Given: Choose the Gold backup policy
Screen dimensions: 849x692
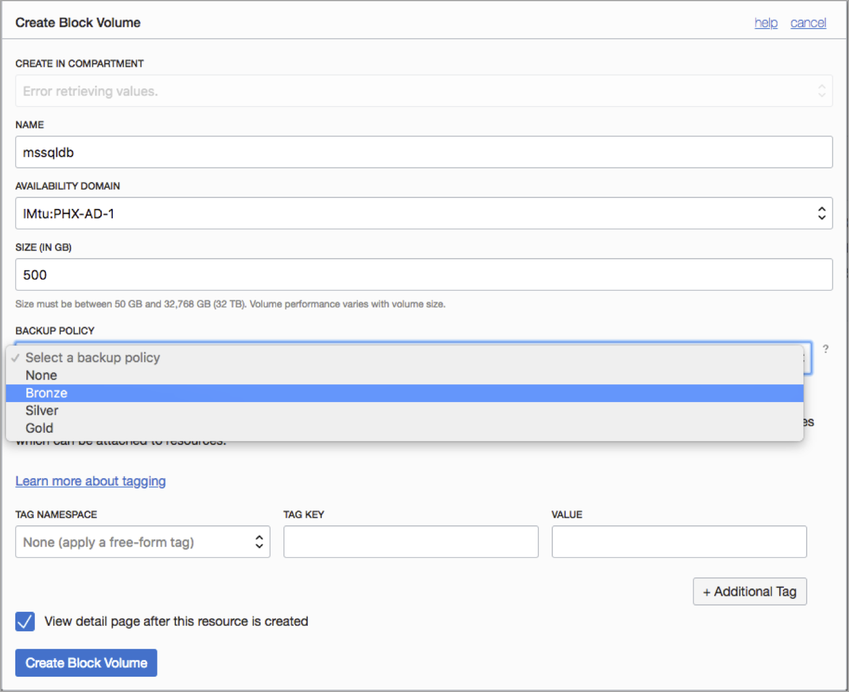Looking at the screenshot, I should (39, 428).
